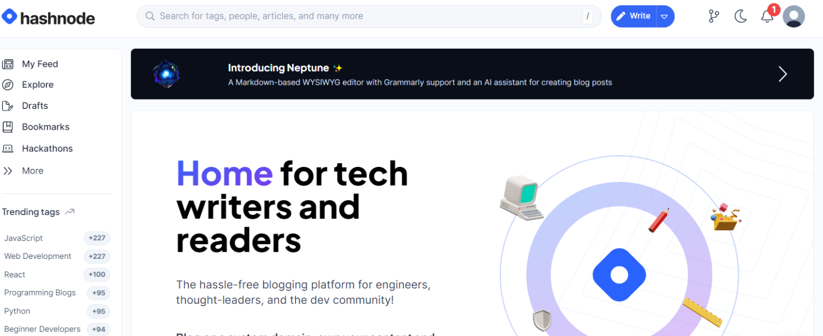Click the Bookmarks icon in sidebar
This screenshot has height=336, width=823.
click(x=8, y=127)
